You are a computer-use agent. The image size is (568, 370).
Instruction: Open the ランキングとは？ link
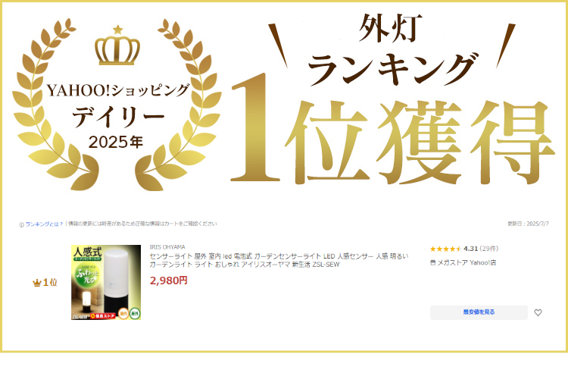[x=44, y=224]
